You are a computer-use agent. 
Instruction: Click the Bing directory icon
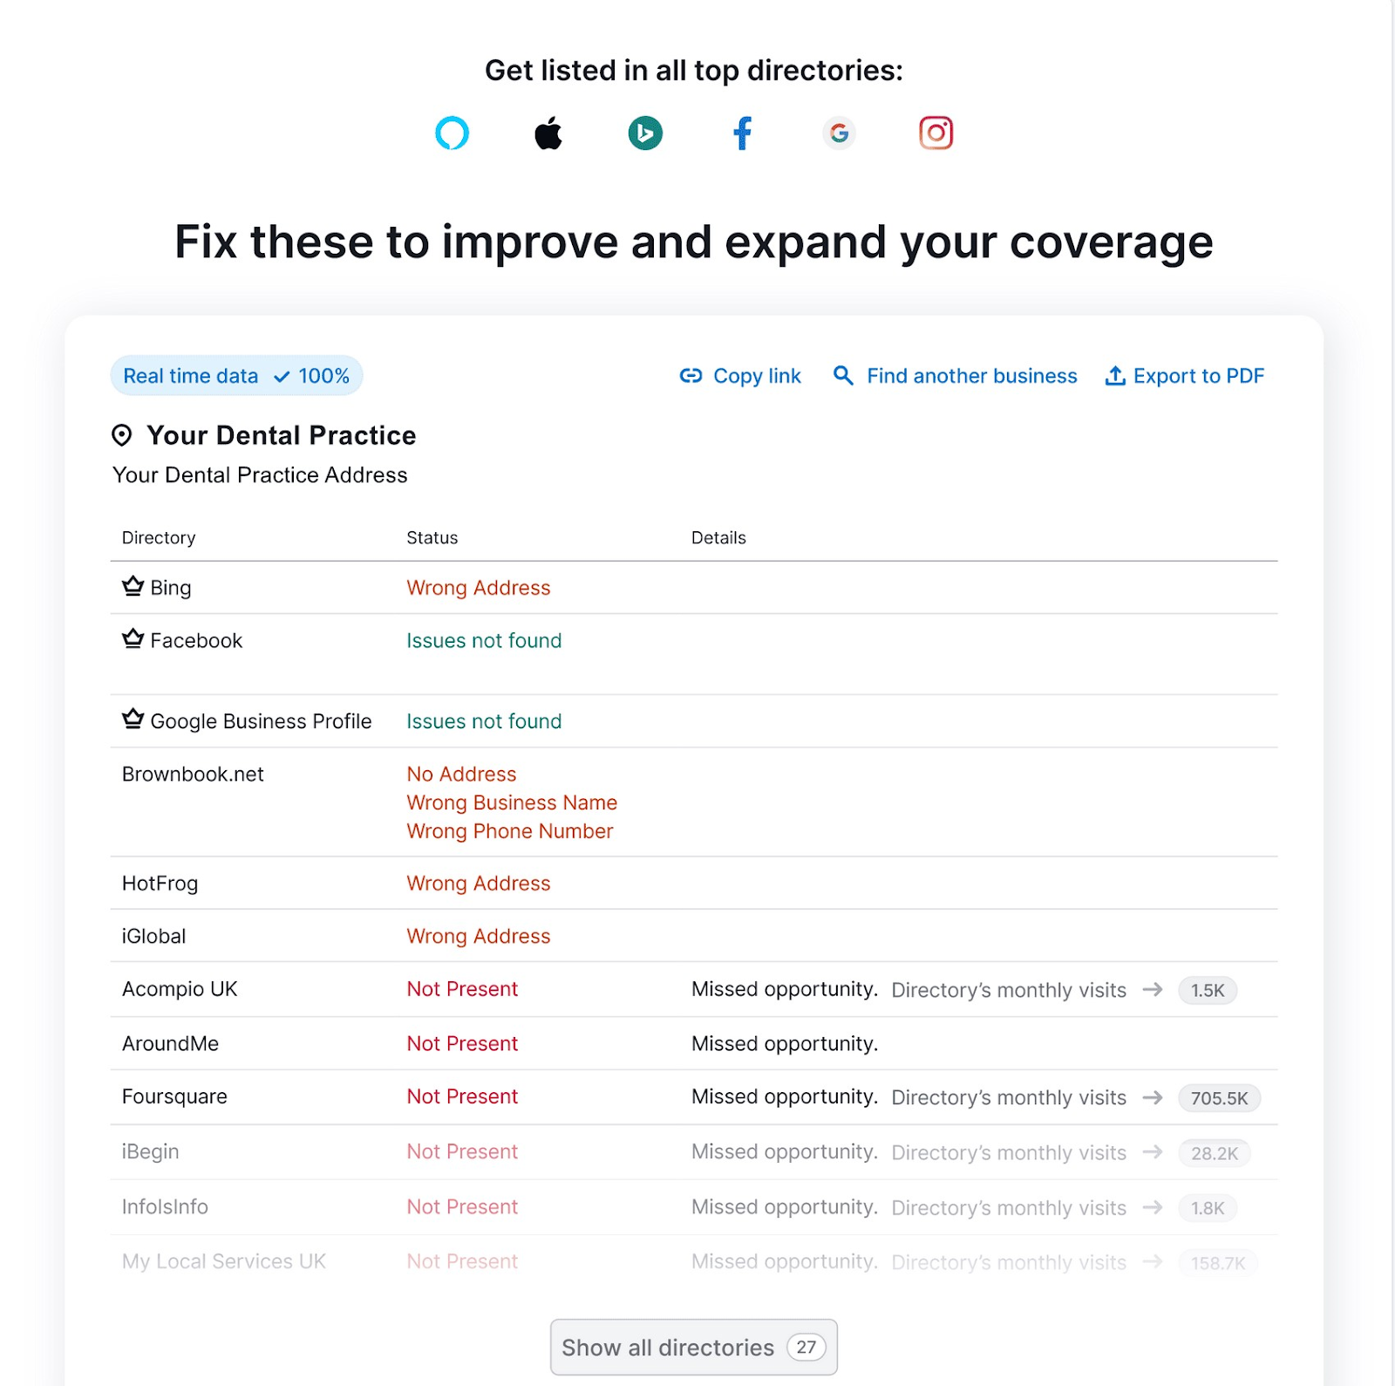[x=645, y=133]
